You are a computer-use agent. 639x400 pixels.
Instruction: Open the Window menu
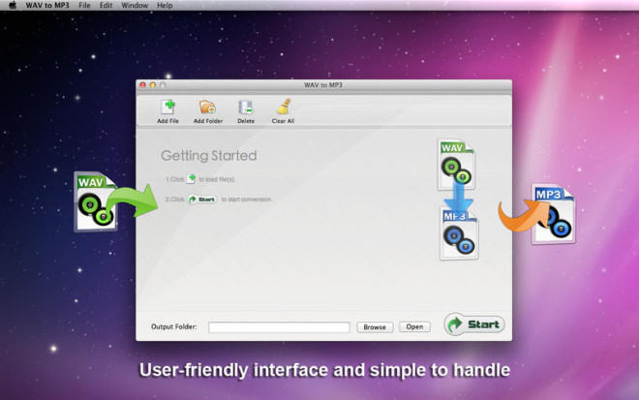pyautogui.click(x=135, y=5)
